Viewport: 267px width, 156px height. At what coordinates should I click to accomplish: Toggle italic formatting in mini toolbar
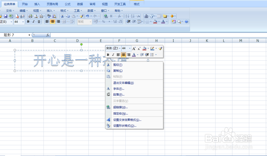pos(113,55)
